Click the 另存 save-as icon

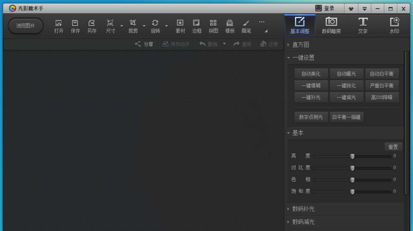point(91,23)
